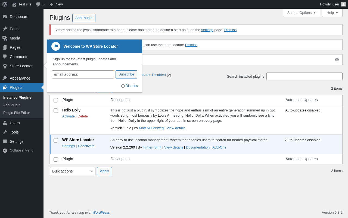The height and width of the screenshot is (218, 348).
Task: Click the New label in admin bar
Action: [59, 4]
